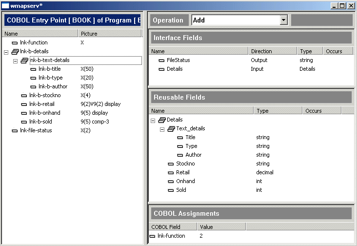
Task: Click the lnk-file-status field icon
Action: 15,131
